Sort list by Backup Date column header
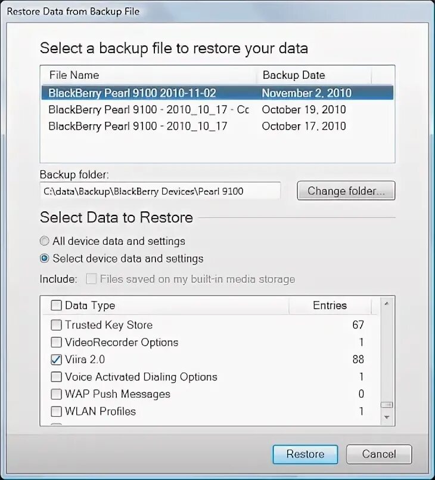The image size is (435, 480). (313, 75)
